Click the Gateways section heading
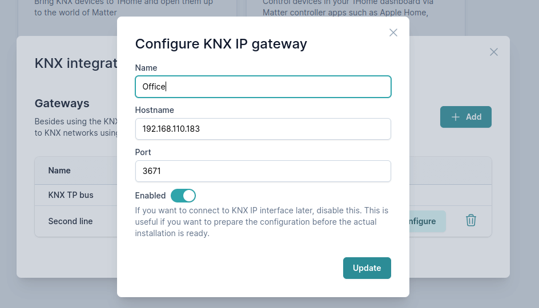 62,103
